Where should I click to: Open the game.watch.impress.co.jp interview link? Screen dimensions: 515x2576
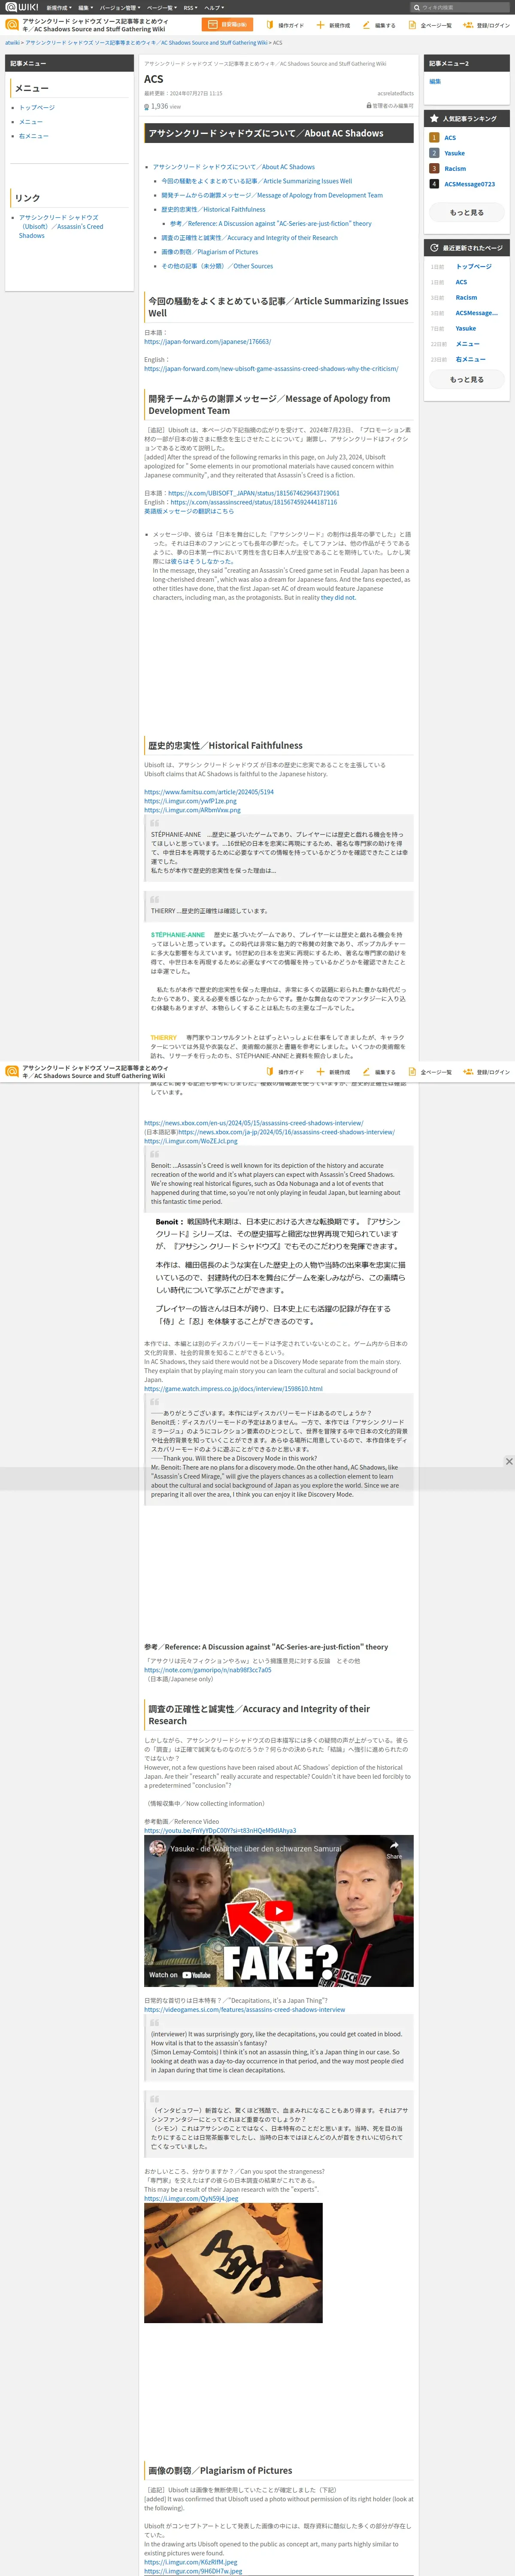tap(233, 1388)
